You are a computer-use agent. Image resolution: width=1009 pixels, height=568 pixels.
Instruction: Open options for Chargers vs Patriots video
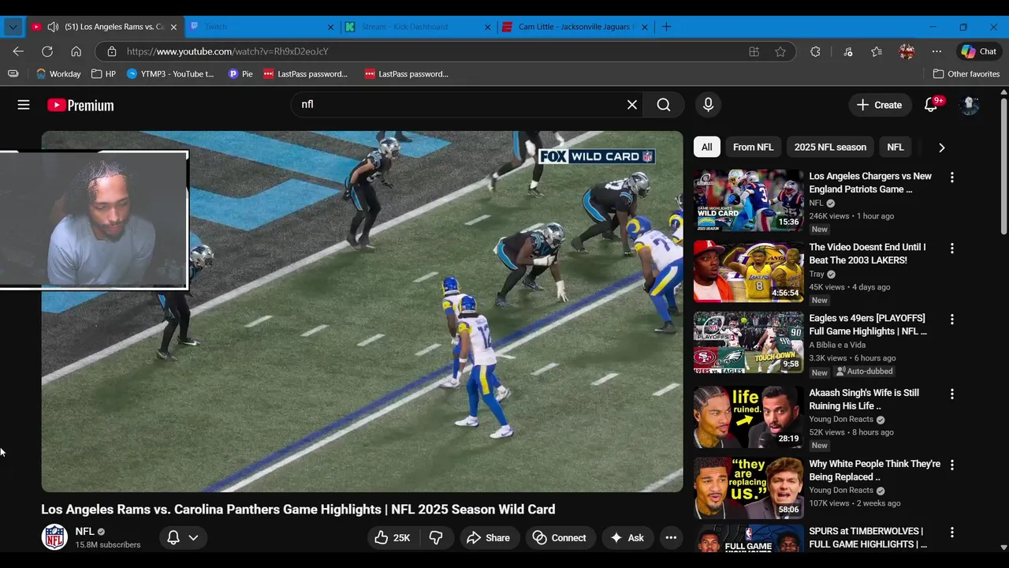[951, 177]
